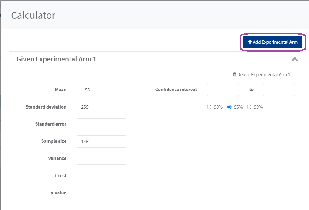
Task: Click the trash icon for Experimental Arm 1
Action: (x=234, y=75)
